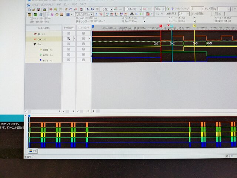The width and height of the screenshot is (237, 178).
Task: Toggle trigger condition for Bus1 row
Action: (69, 44)
